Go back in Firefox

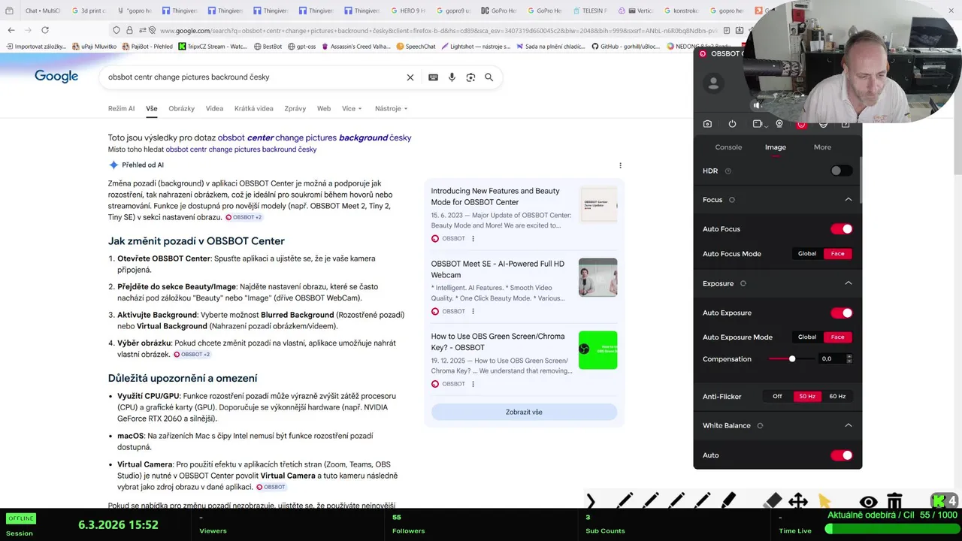point(11,30)
